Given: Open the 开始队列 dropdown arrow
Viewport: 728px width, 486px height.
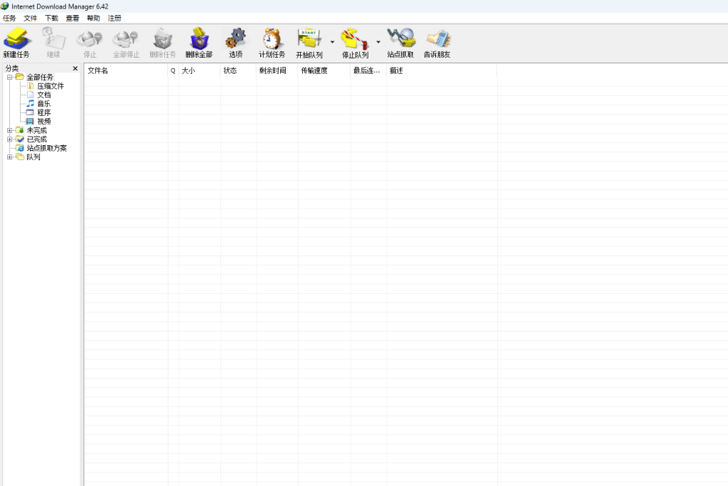Looking at the screenshot, I should coord(331,43).
